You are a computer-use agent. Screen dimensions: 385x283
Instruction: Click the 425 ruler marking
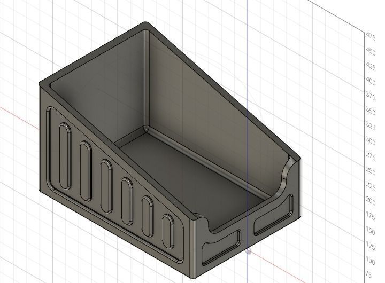pyautogui.click(x=371, y=66)
